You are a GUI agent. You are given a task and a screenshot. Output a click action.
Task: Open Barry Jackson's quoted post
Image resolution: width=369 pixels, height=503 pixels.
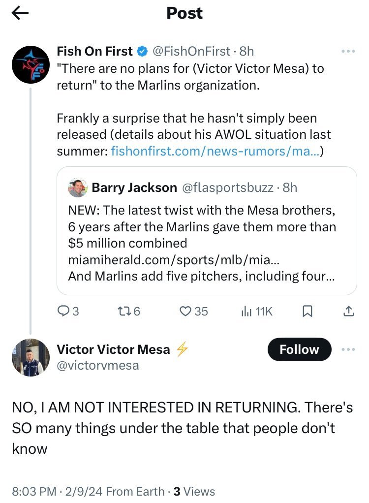click(206, 230)
